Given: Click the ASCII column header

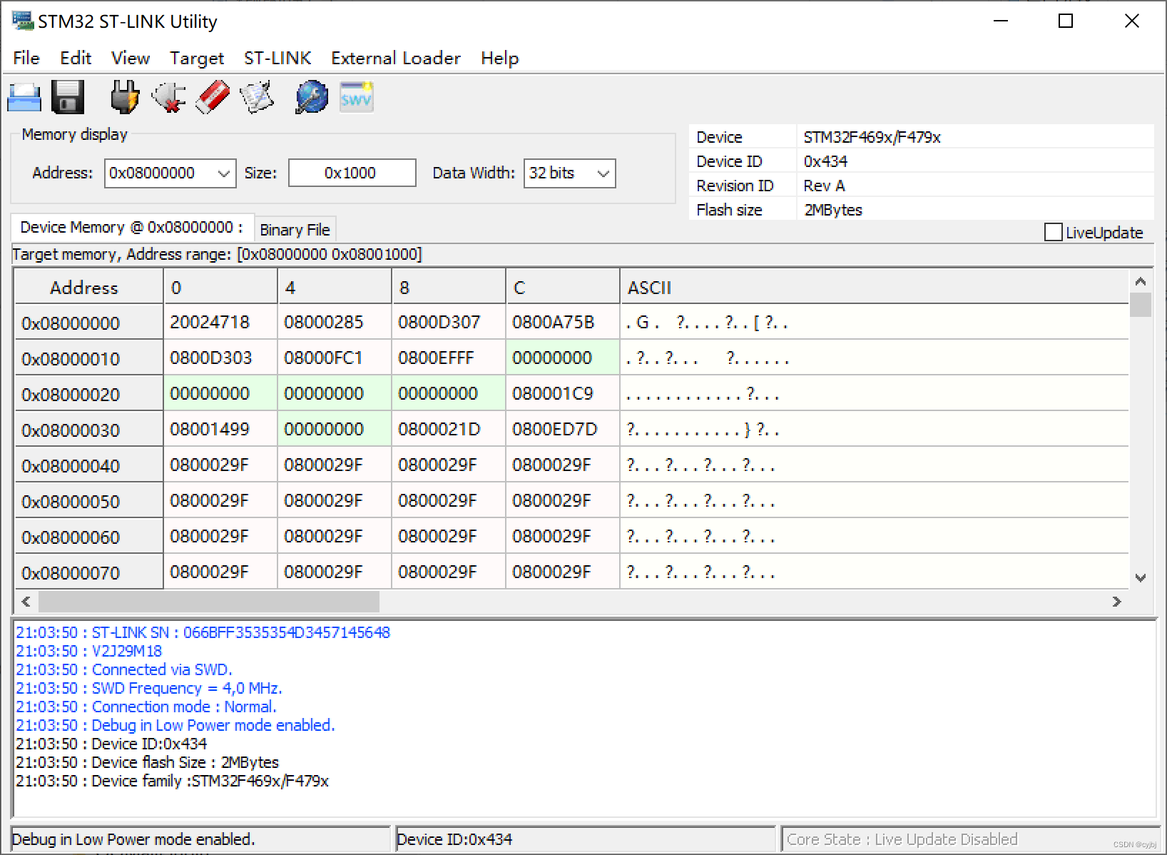Looking at the screenshot, I should [x=874, y=288].
